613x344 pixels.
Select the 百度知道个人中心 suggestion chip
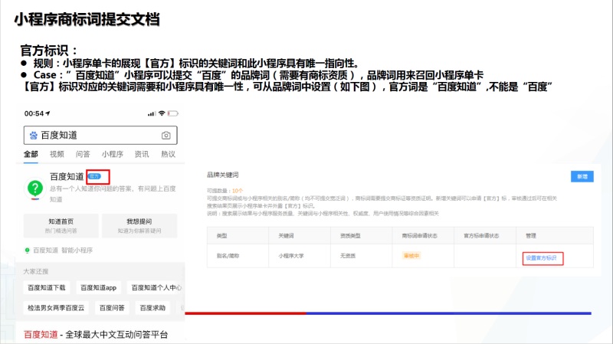(156, 288)
